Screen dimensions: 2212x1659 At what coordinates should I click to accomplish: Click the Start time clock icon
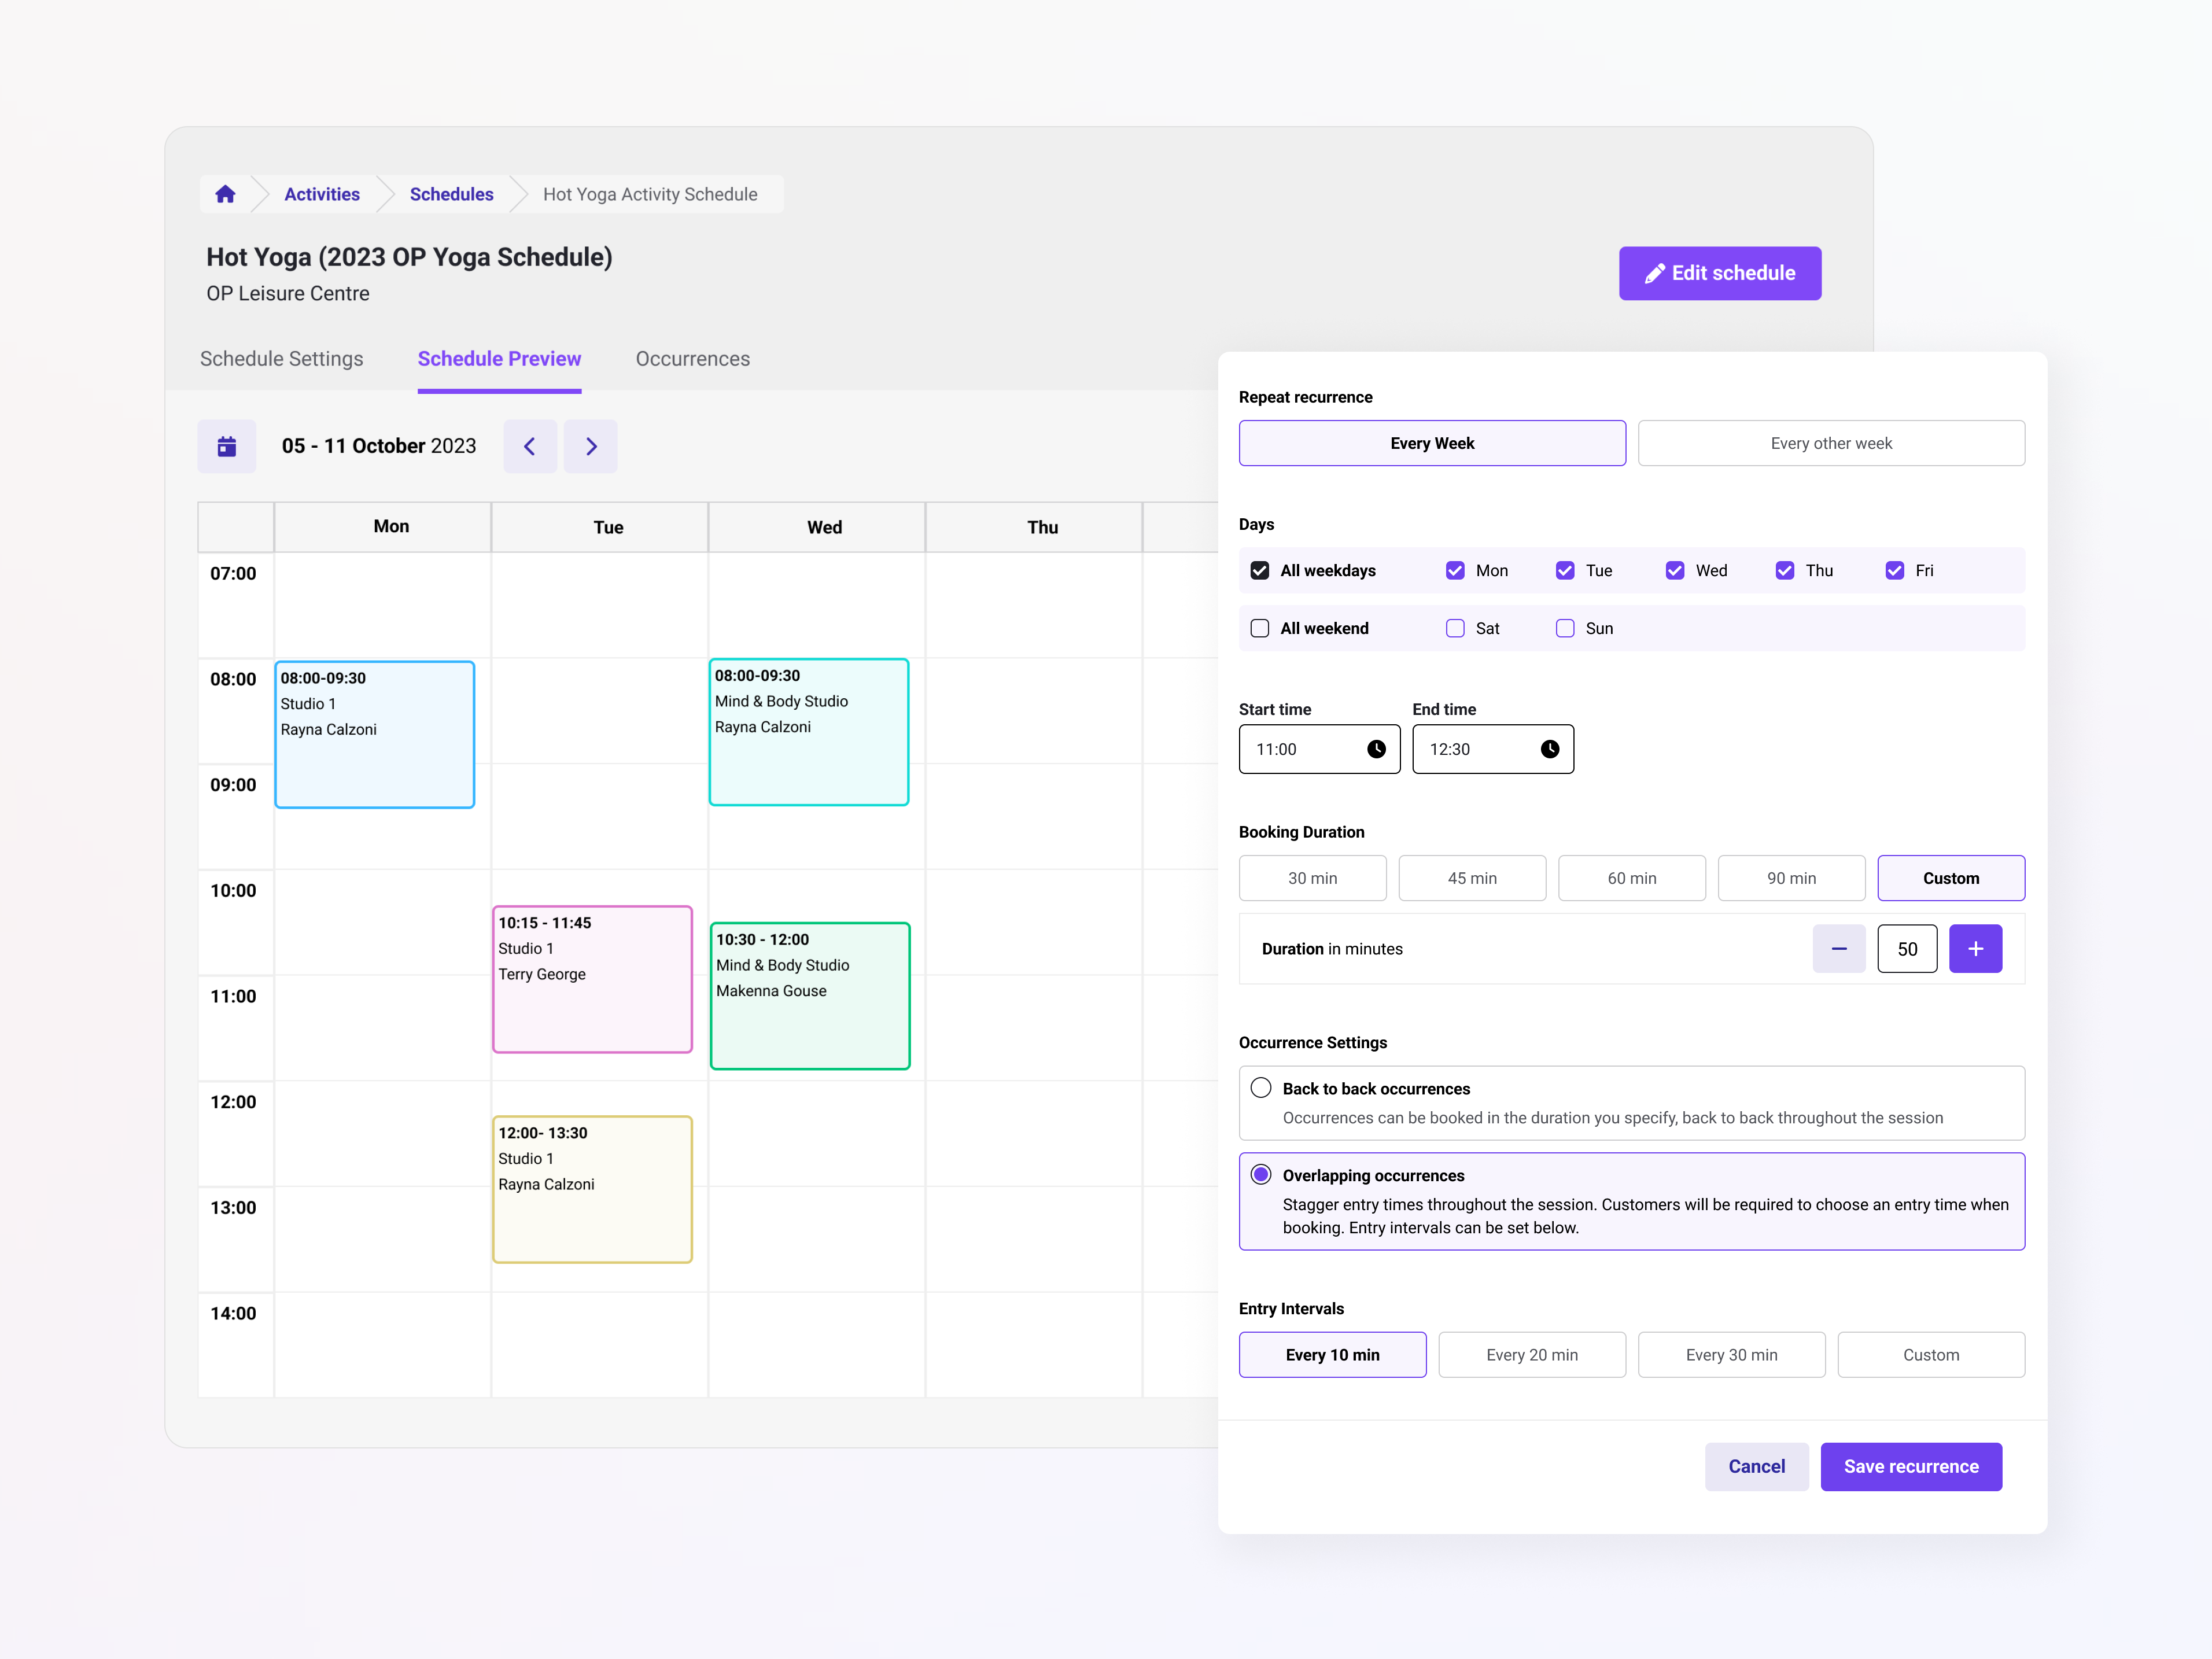click(1376, 749)
